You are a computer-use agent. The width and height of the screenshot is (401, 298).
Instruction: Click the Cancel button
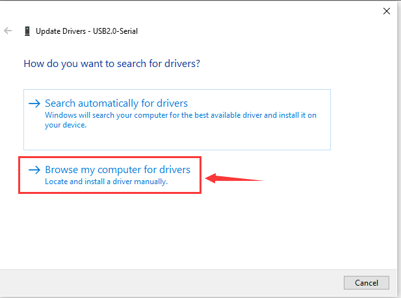(366, 282)
